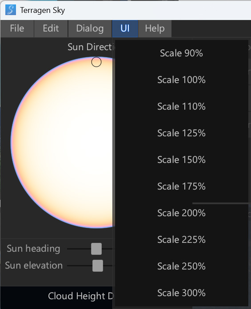Click the Sun elevation slider handle
Image resolution: width=251 pixels, height=309 pixels.
[x=98, y=265]
